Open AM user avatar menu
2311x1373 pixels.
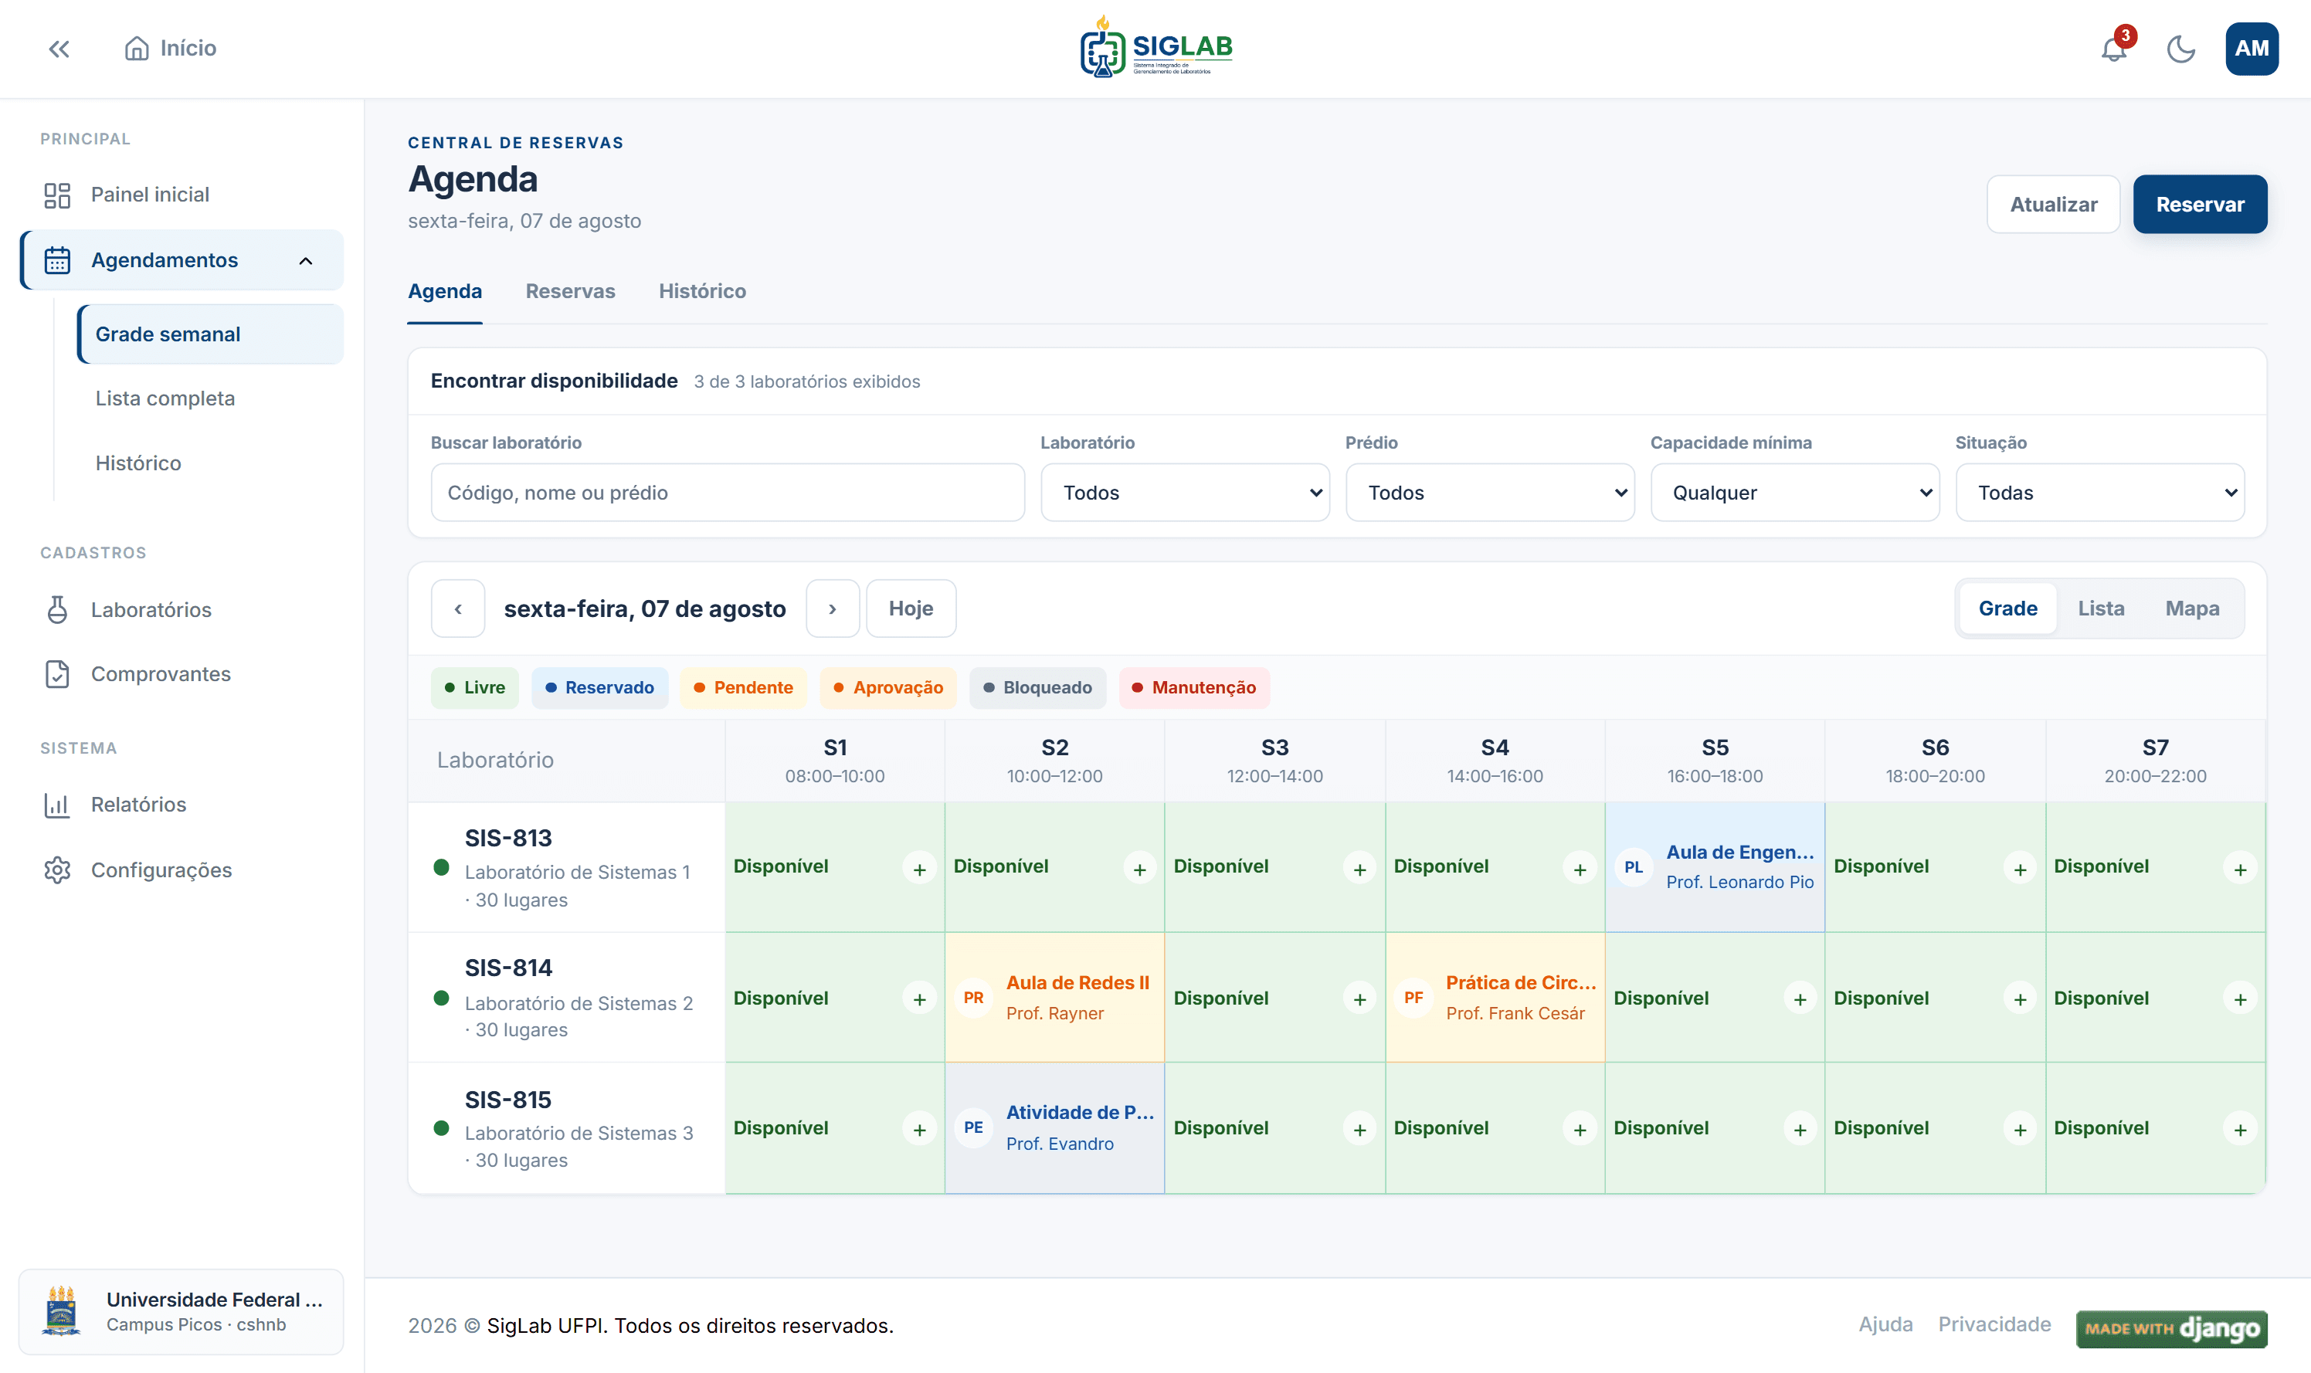(x=2252, y=48)
